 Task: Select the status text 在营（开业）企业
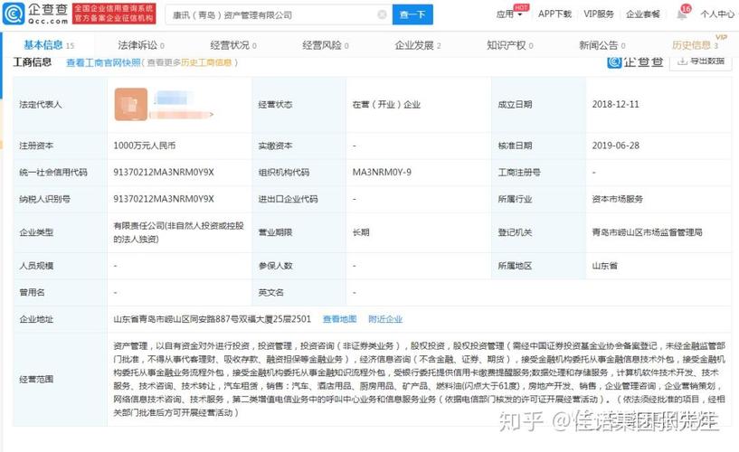(386, 105)
